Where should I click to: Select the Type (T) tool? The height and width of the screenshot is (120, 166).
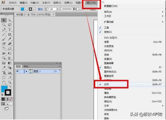(x=10, y=30)
